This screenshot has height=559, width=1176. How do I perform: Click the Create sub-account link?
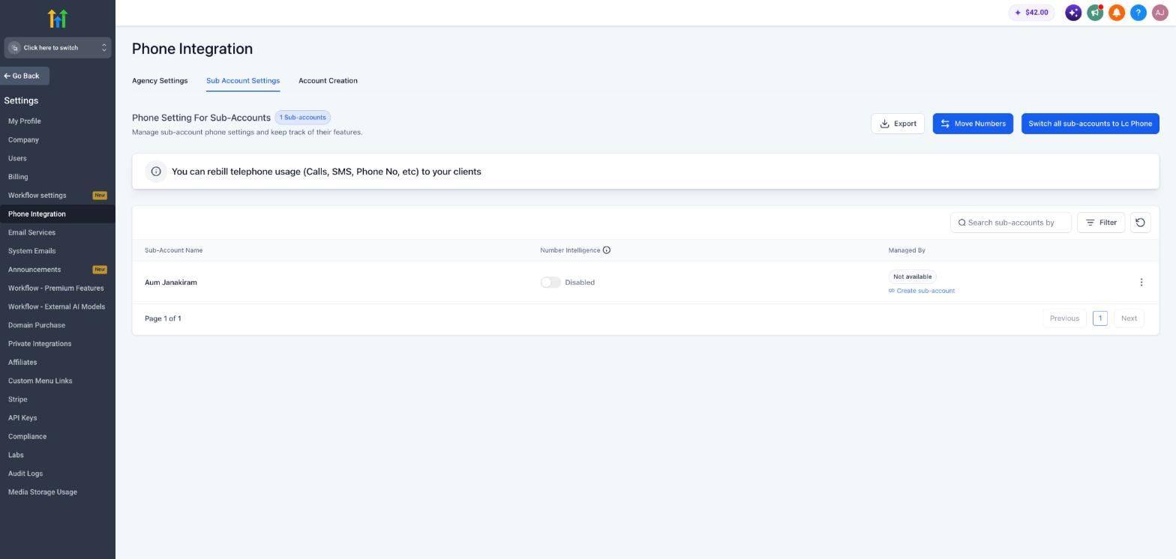(x=922, y=291)
